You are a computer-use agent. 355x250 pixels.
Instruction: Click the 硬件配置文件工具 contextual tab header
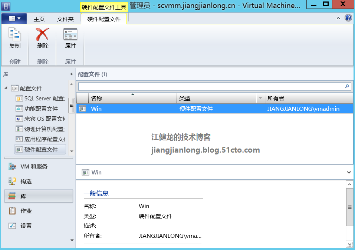104,7
